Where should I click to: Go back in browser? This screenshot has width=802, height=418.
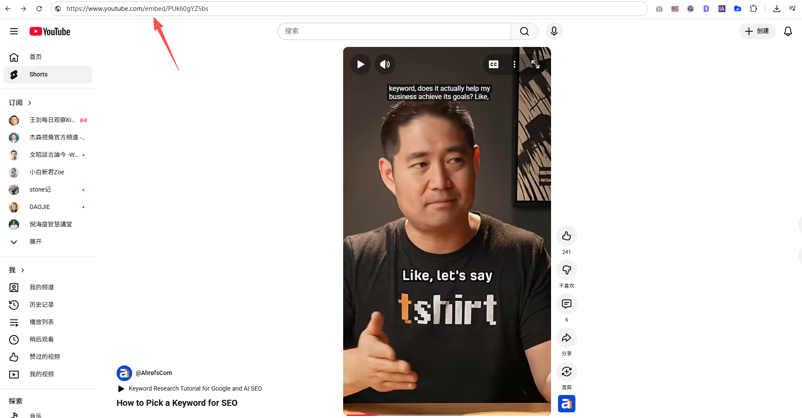click(x=8, y=9)
